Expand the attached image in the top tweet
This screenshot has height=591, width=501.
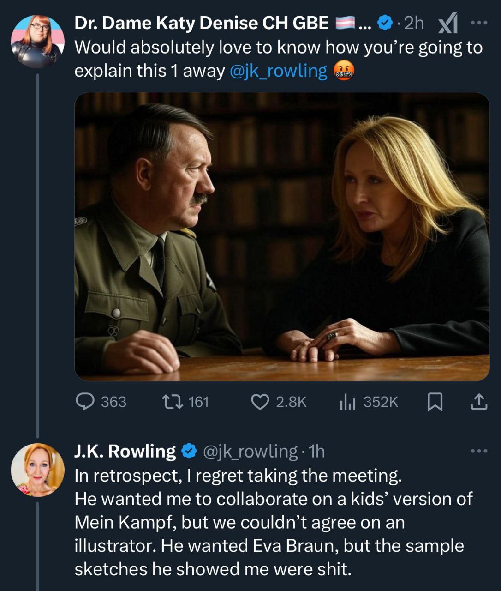coord(282,236)
